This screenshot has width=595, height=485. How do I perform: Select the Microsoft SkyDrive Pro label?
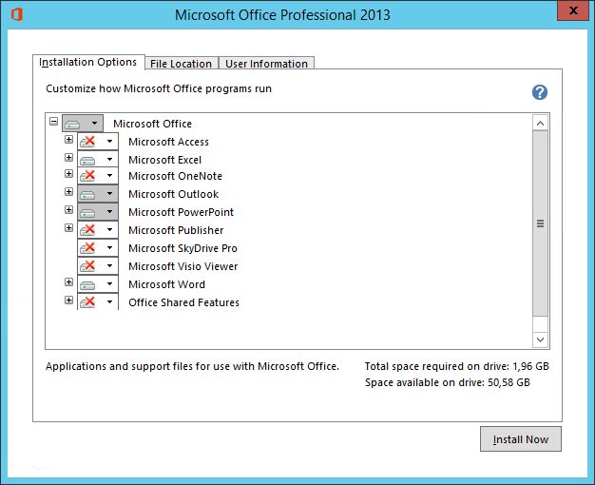click(x=182, y=248)
